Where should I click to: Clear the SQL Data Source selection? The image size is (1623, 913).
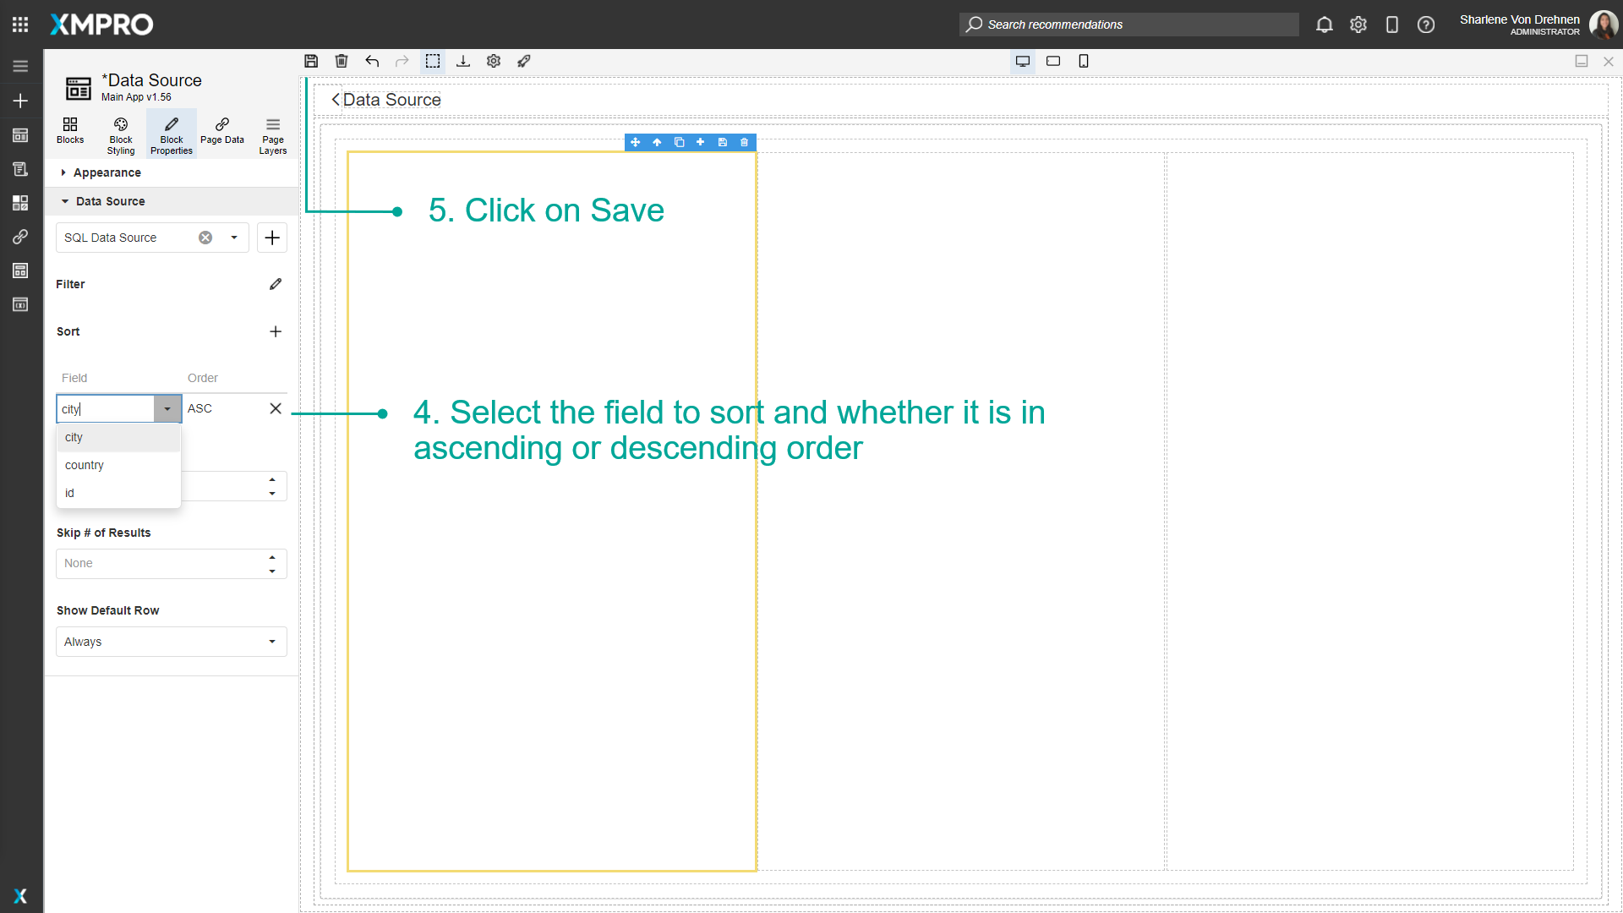205,238
